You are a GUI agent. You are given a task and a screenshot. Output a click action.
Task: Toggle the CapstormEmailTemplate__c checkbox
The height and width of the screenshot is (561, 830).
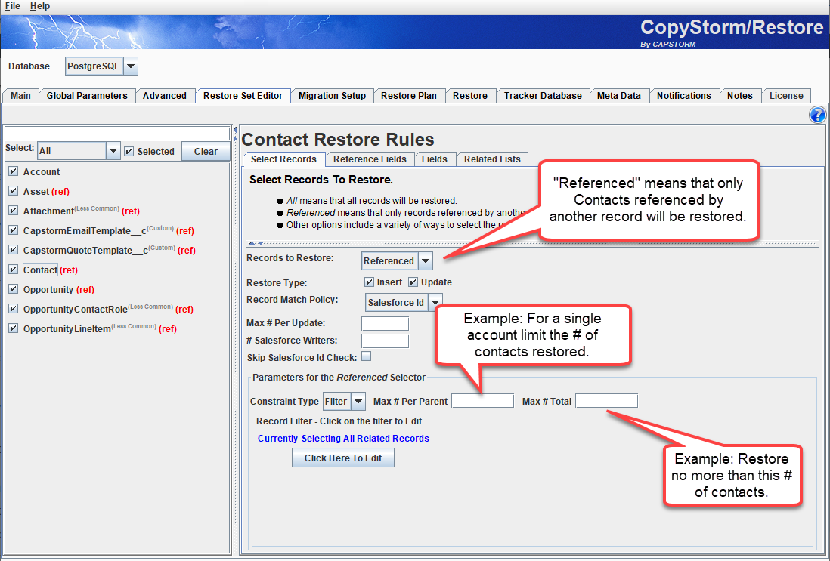tap(14, 230)
